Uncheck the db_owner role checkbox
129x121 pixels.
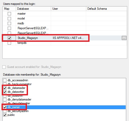pos(5,107)
